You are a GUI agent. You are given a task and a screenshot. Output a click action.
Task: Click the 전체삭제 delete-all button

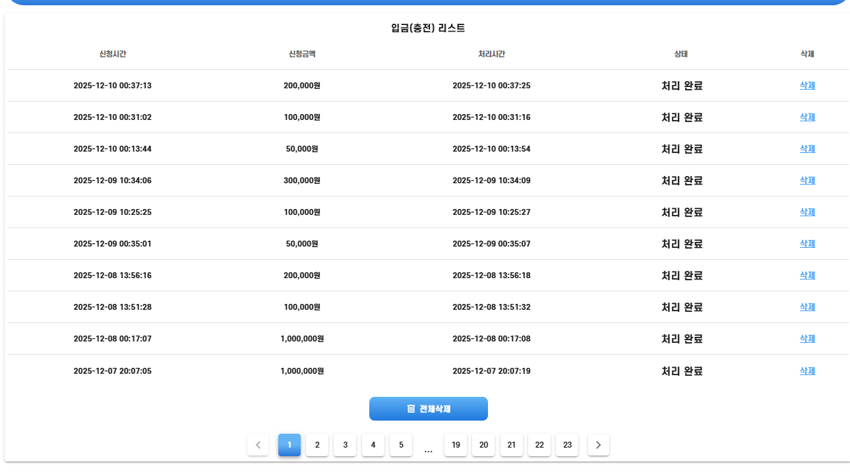point(428,409)
